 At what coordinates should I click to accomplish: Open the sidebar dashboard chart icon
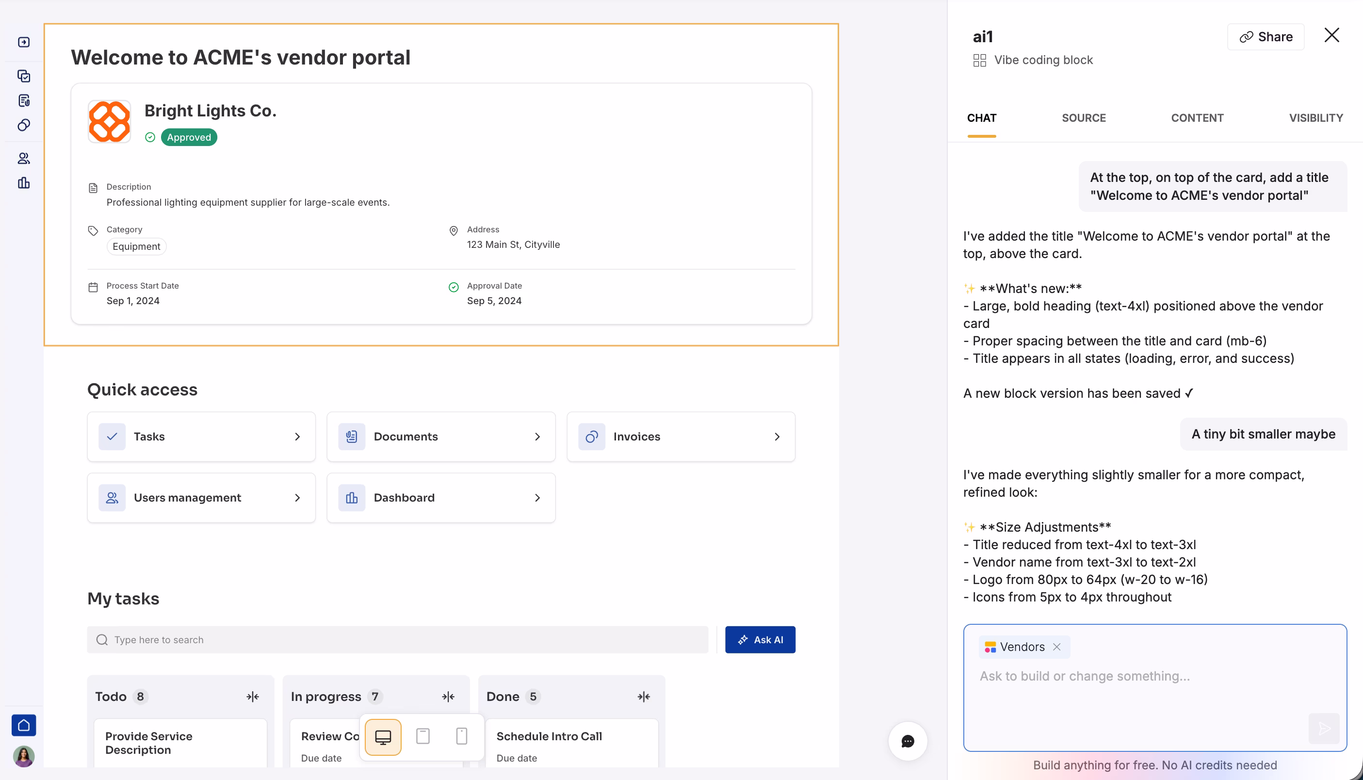tap(24, 183)
